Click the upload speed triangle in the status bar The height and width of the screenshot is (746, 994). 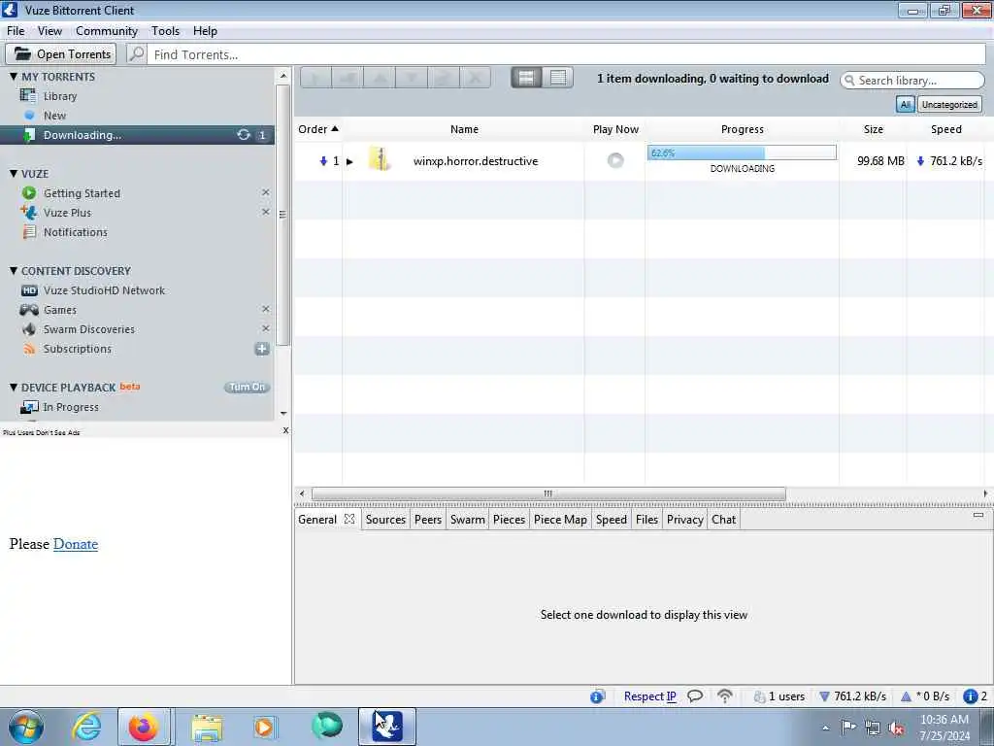[906, 696]
